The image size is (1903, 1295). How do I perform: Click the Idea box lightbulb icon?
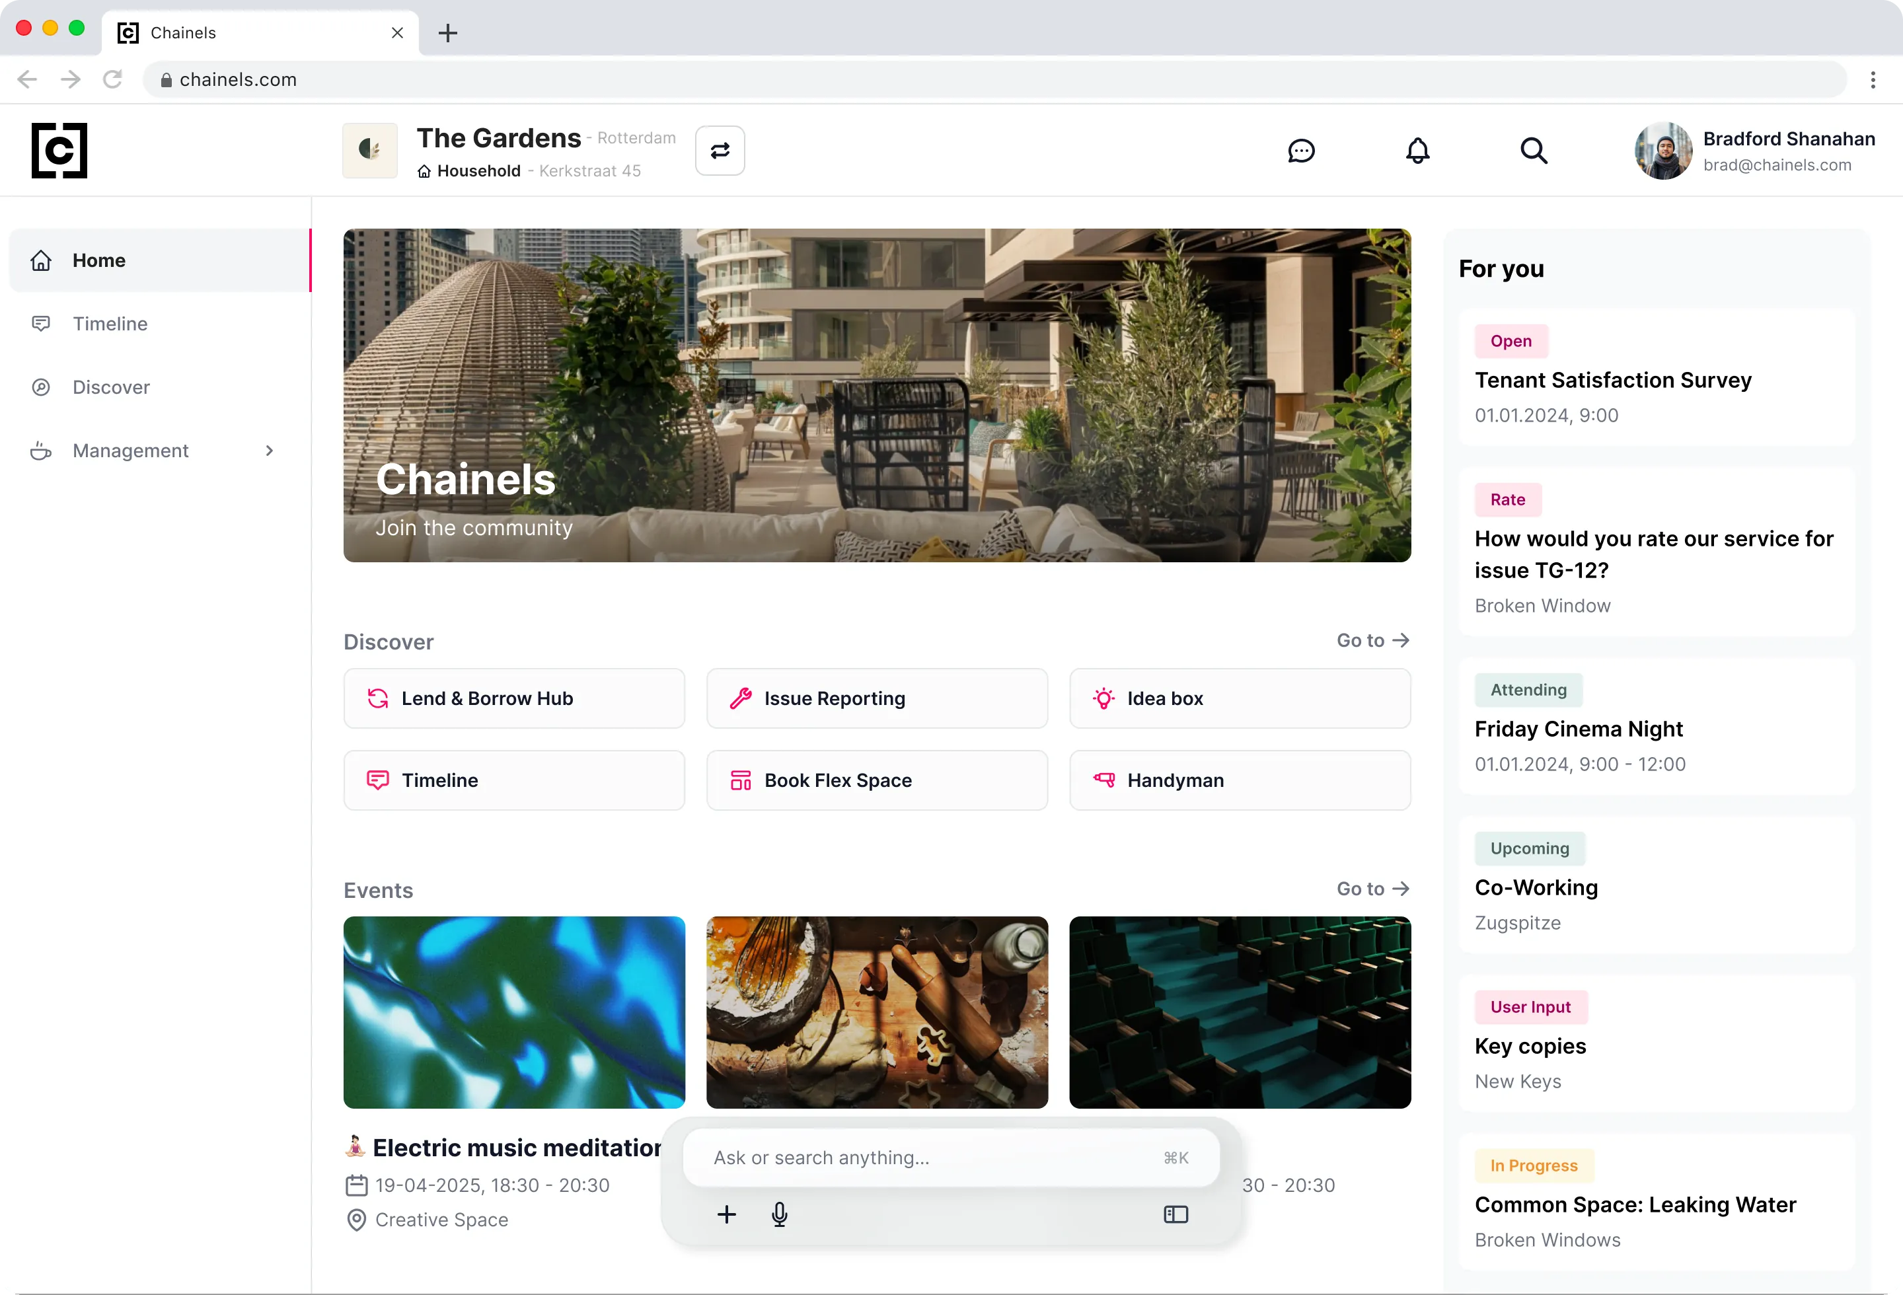[x=1103, y=698]
